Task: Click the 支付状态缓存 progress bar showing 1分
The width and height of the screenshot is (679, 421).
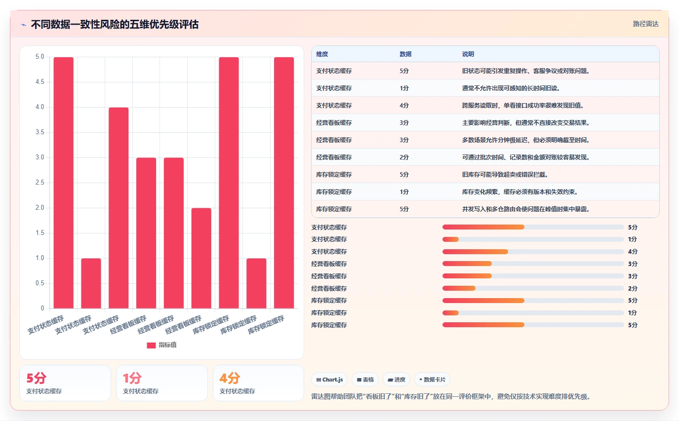Action: pos(533,239)
